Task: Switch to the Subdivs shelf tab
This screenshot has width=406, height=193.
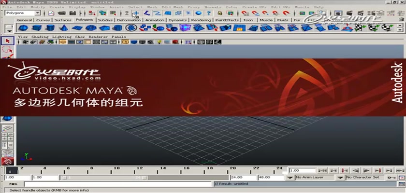Action: pyautogui.click(x=104, y=20)
